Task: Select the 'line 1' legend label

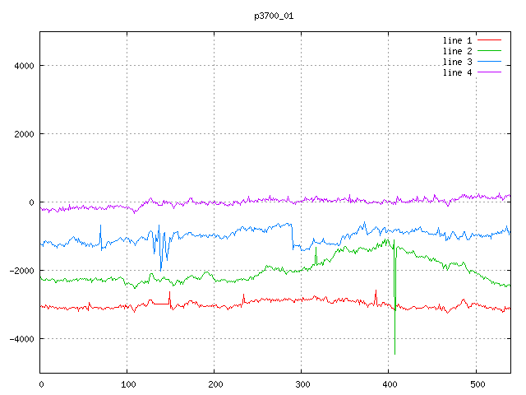Action: 457,40
